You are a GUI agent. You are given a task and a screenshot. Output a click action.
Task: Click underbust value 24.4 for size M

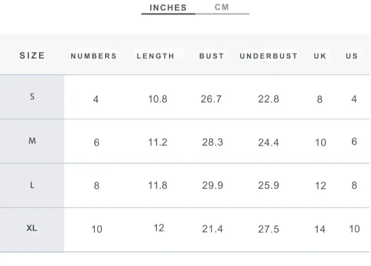[x=268, y=143]
